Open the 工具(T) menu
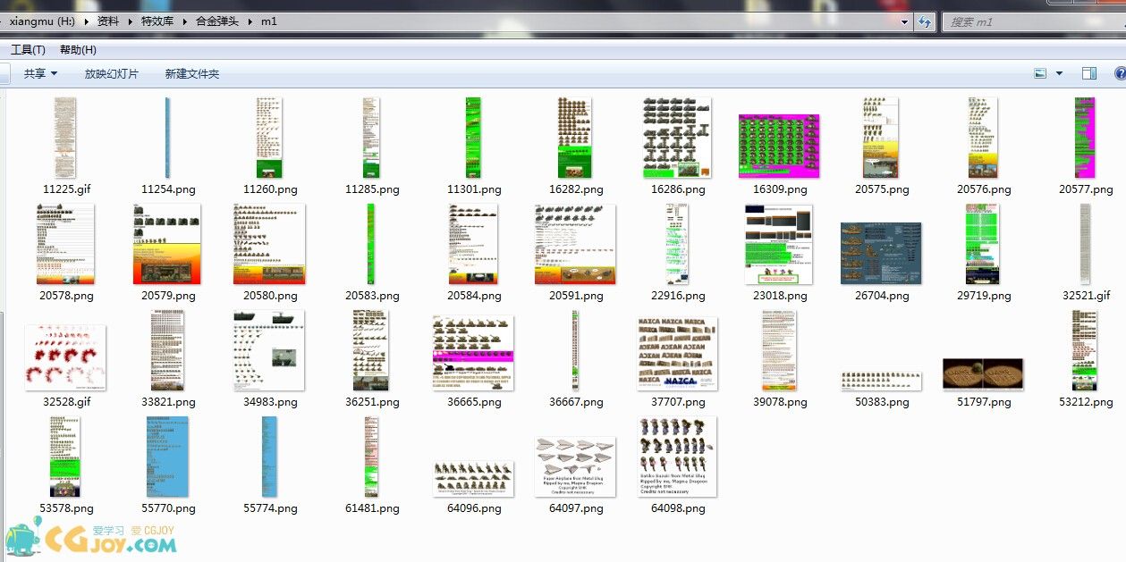 tap(28, 50)
